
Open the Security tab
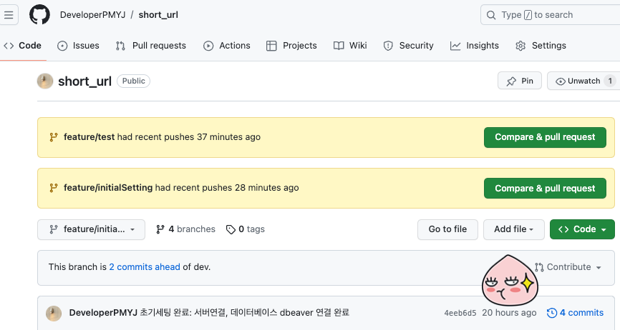tap(409, 45)
